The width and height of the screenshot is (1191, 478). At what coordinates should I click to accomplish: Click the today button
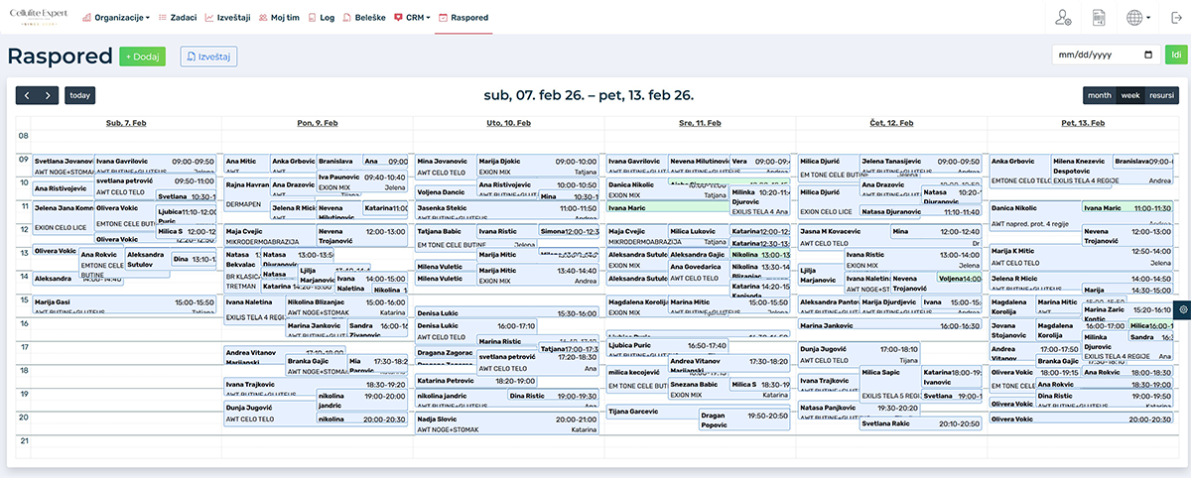(80, 96)
